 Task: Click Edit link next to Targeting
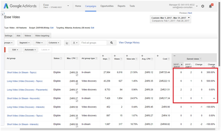point(92,28)
